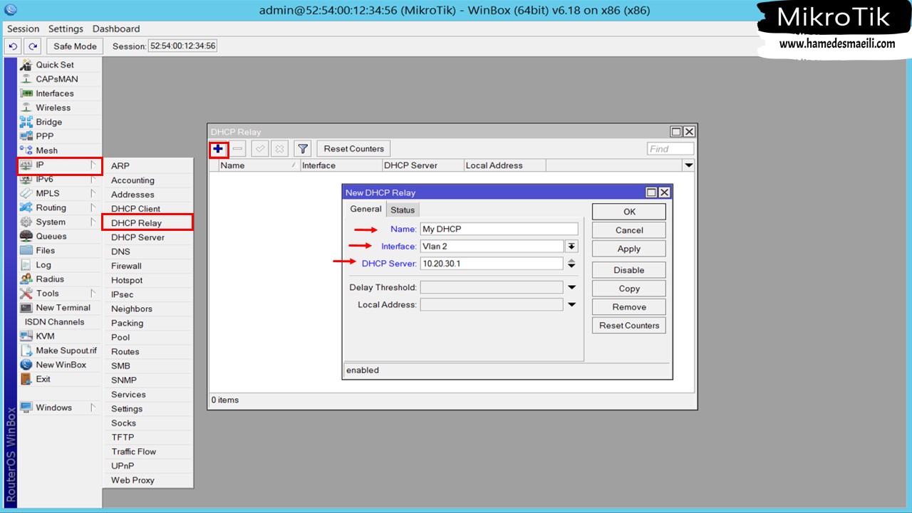912x513 pixels.
Task: Open Interfaces in the sidebar
Action: (60, 93)
